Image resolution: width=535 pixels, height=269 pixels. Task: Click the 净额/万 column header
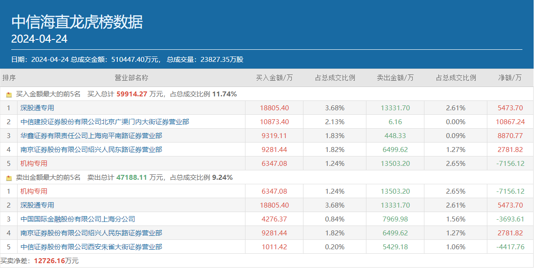pos(510,78)
